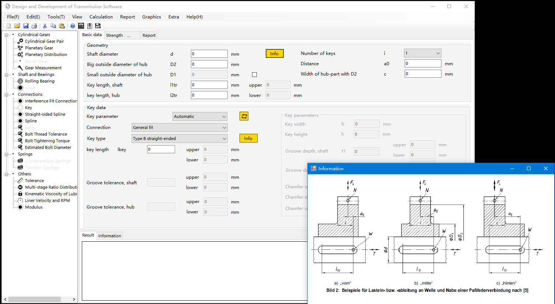
Task: Copy using the toolbar copy icon
Action: click(x=53, y=26)
